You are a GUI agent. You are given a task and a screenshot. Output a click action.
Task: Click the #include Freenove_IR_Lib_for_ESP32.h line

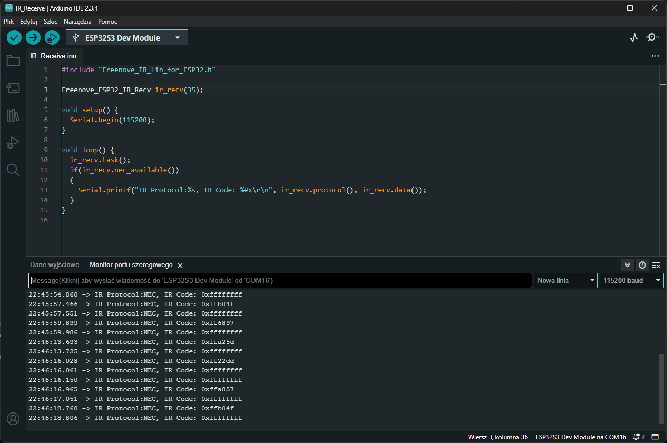click(139, 70)
